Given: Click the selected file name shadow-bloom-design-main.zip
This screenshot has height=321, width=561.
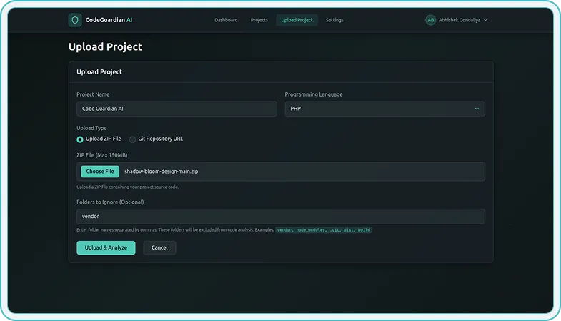Looking at the screenshot, I should click(x=161, y=172).
